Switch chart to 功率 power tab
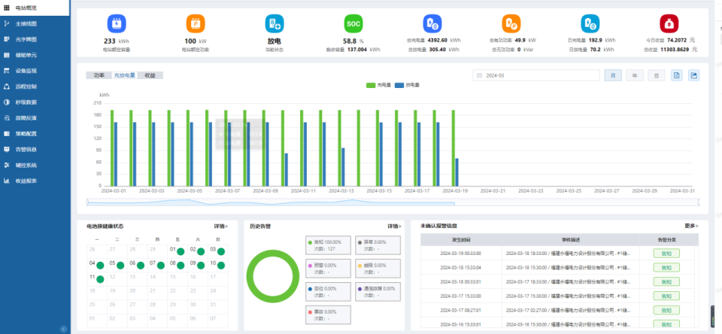Screen dimensions: 722x334 [x=99, y=75]
